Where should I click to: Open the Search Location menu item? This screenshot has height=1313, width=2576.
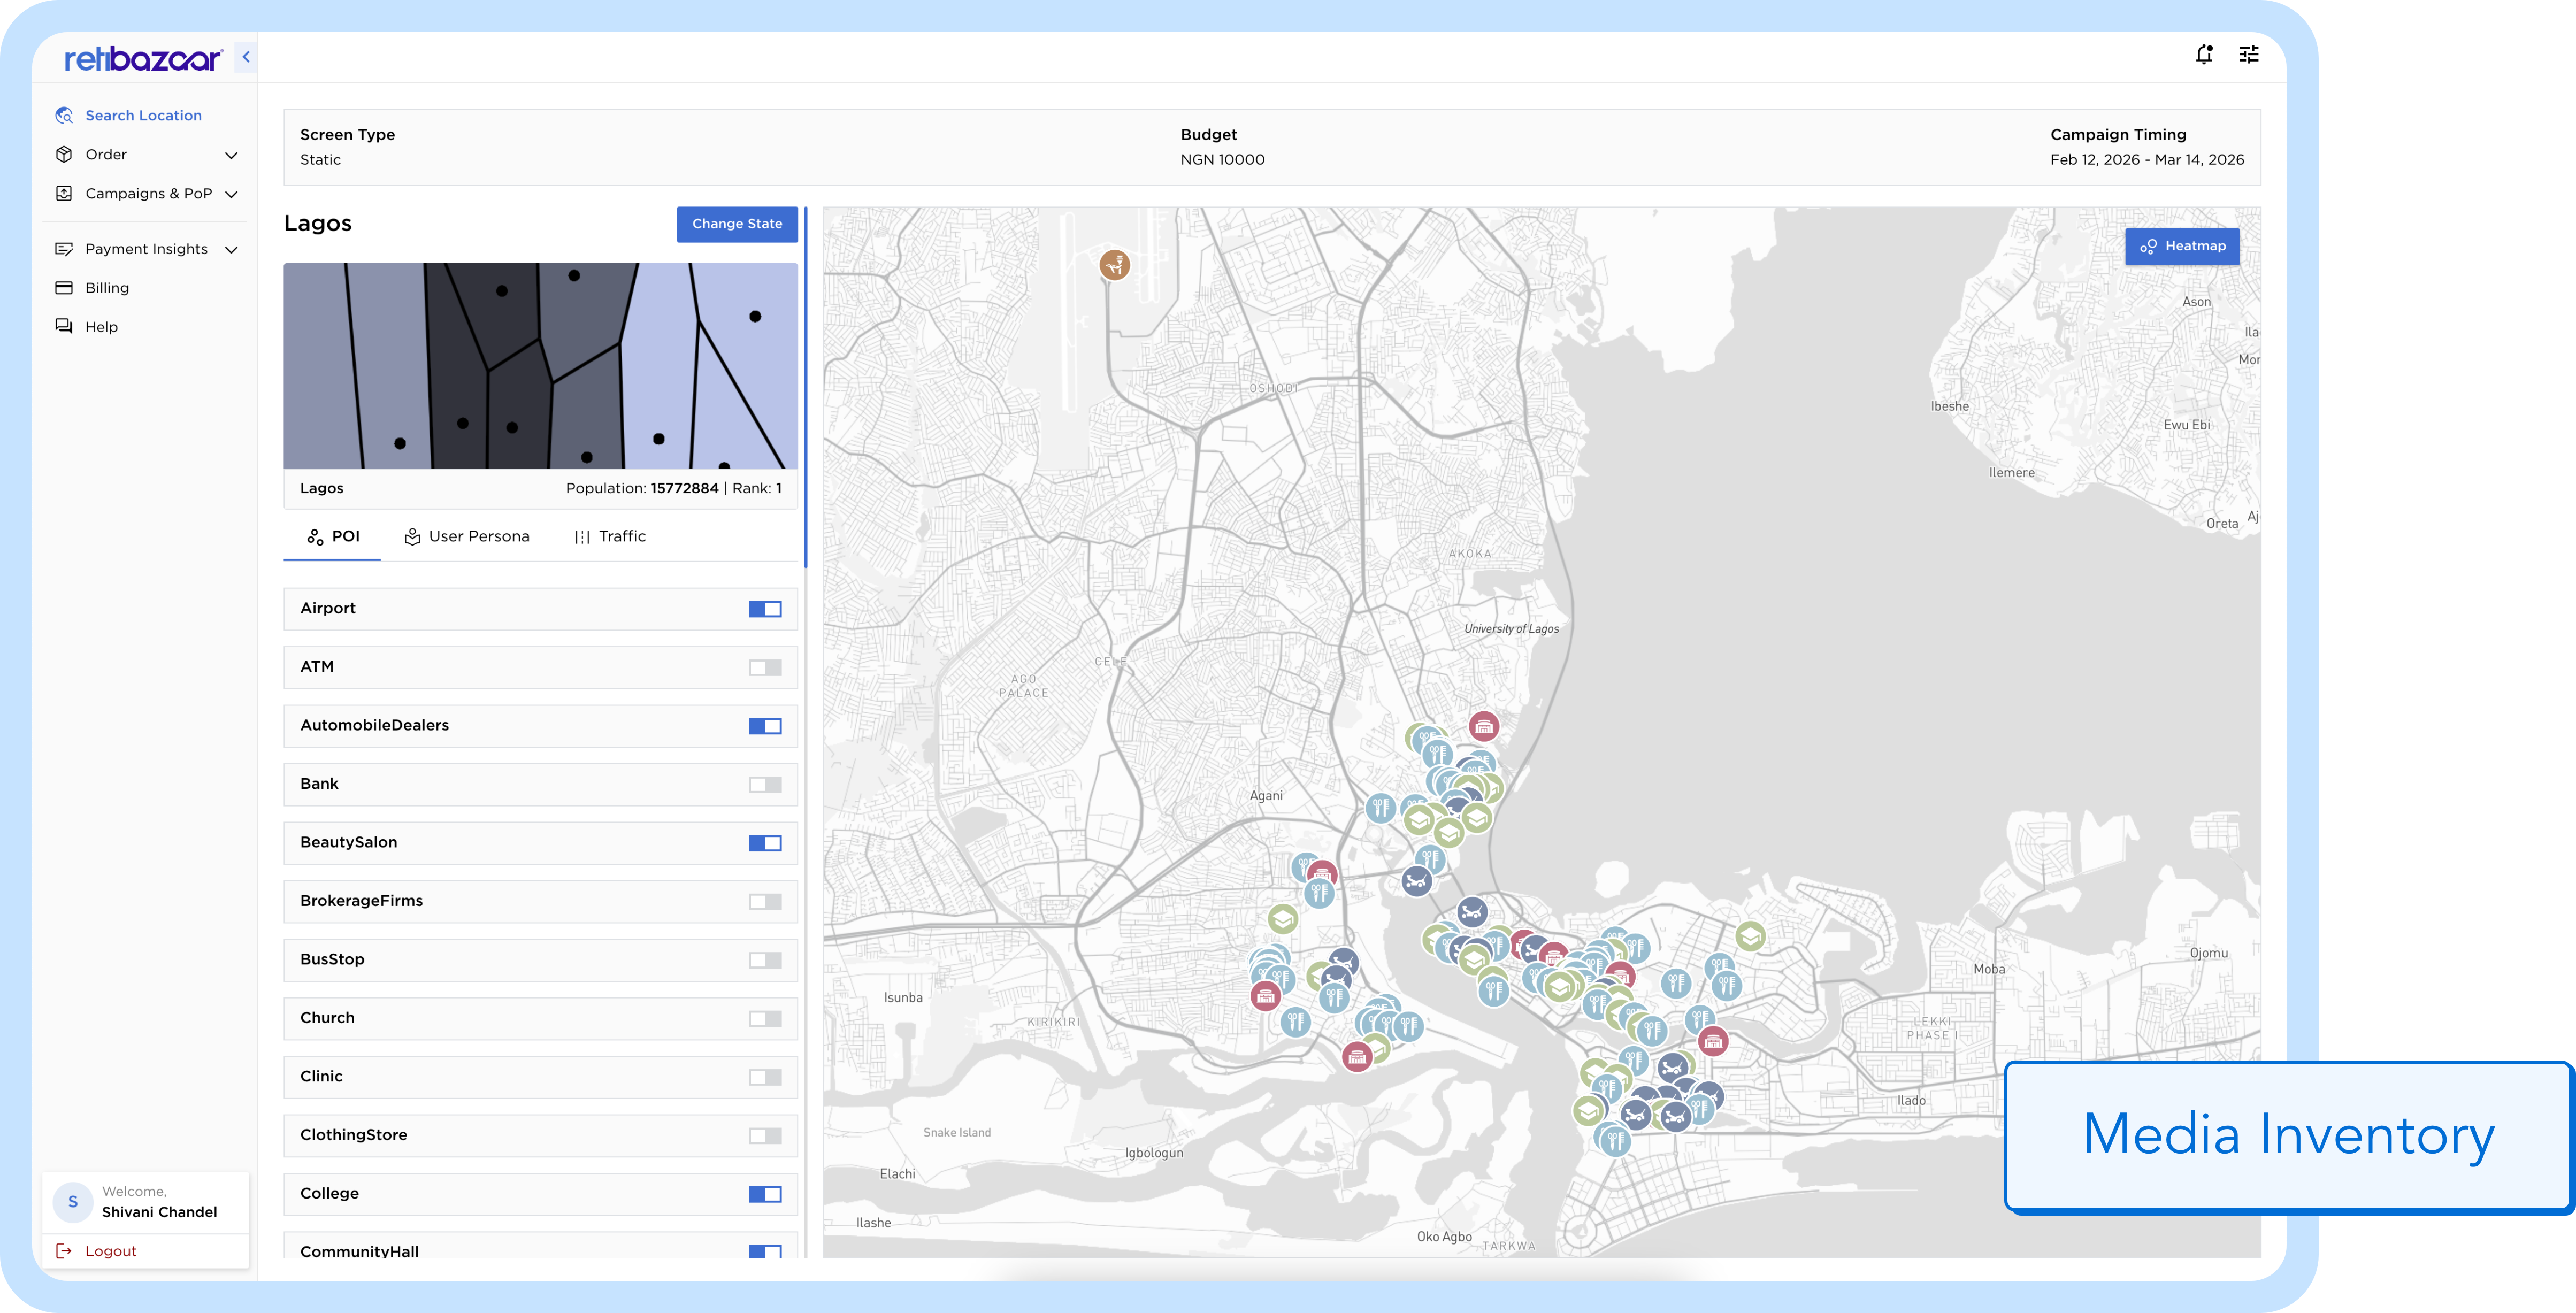143,116
